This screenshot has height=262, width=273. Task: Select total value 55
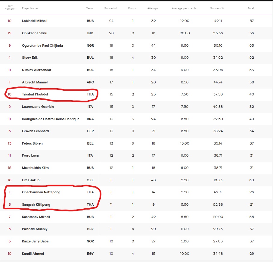click(x=252, y=217)
